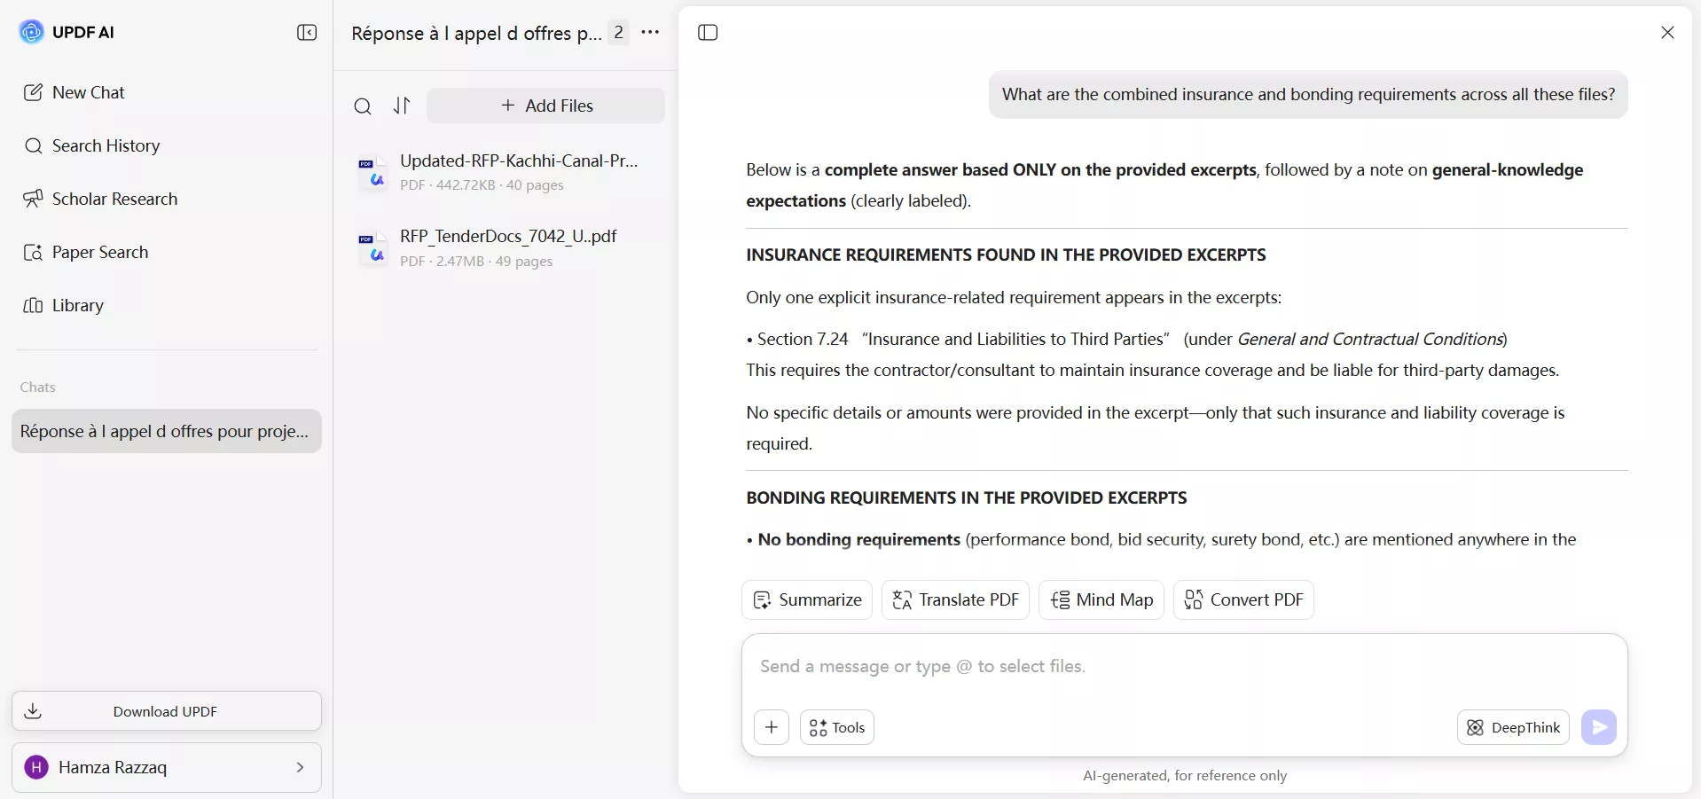The height and width of the screenshot is (799, 1701).
Task: Go to Library in the sidebar
Action: coord(77,305)
